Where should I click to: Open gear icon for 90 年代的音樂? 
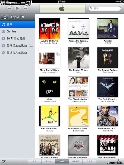click(3, 38)
